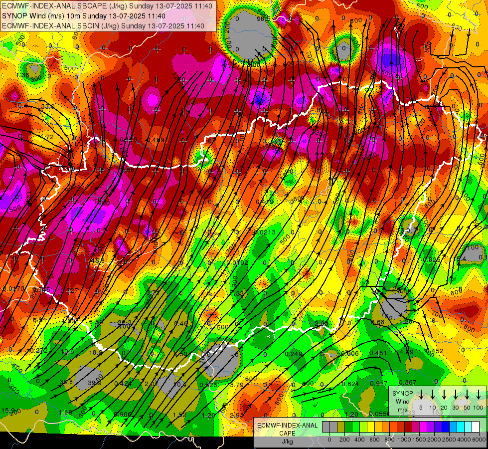Viewport: 488px width, 449px height.
Task: Pick the bright magenta swatch in CAPE legend
Action: 423,427
